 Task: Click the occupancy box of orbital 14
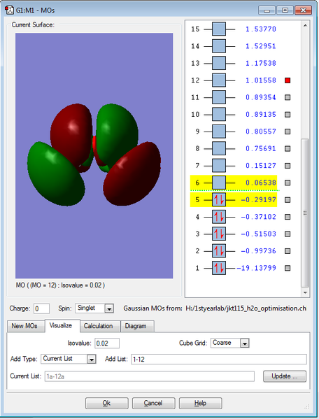219,46
